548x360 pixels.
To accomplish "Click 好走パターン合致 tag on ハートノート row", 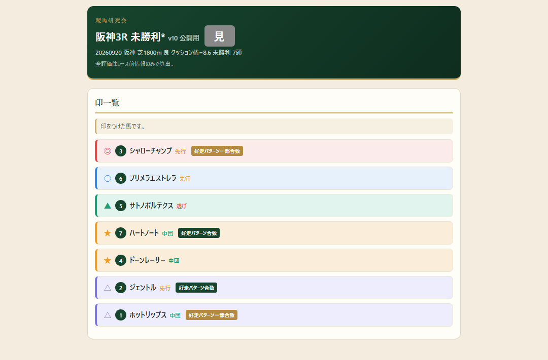I will [199, 233].
